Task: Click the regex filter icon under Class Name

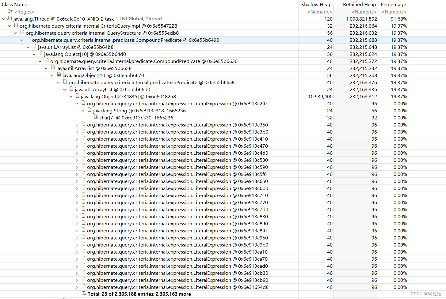Action: point(10,11)
